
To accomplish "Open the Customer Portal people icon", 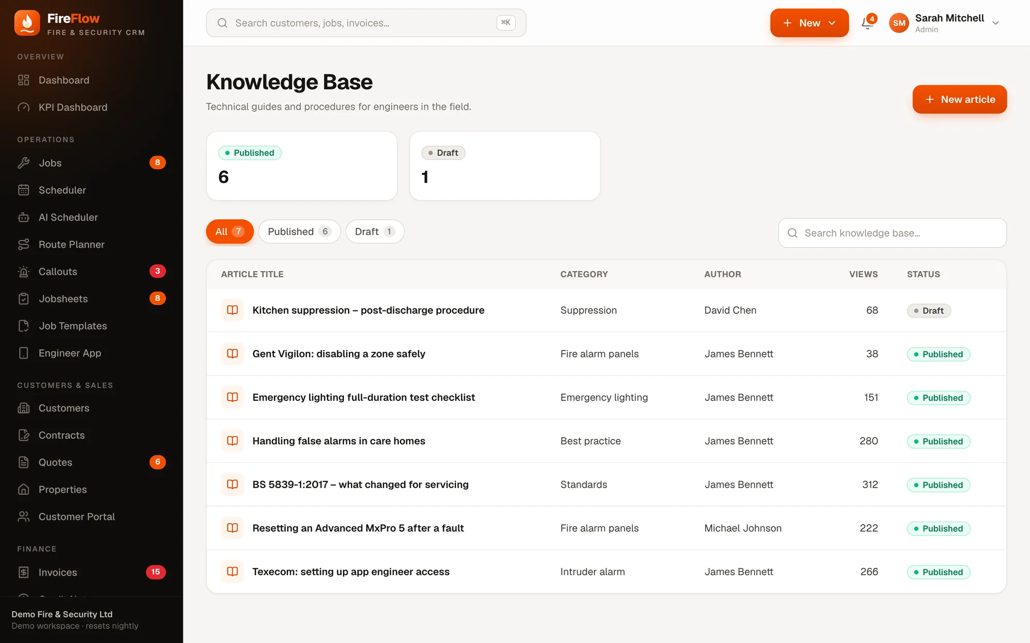I will pos(24,517).
